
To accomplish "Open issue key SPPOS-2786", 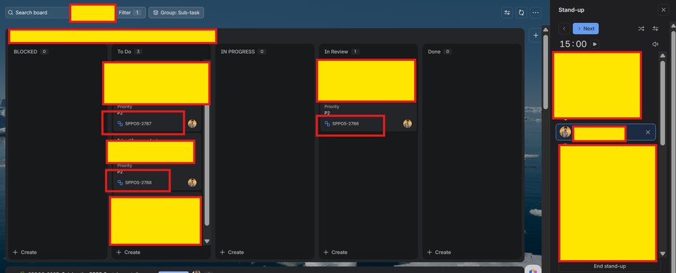I will tap(345, 124).
